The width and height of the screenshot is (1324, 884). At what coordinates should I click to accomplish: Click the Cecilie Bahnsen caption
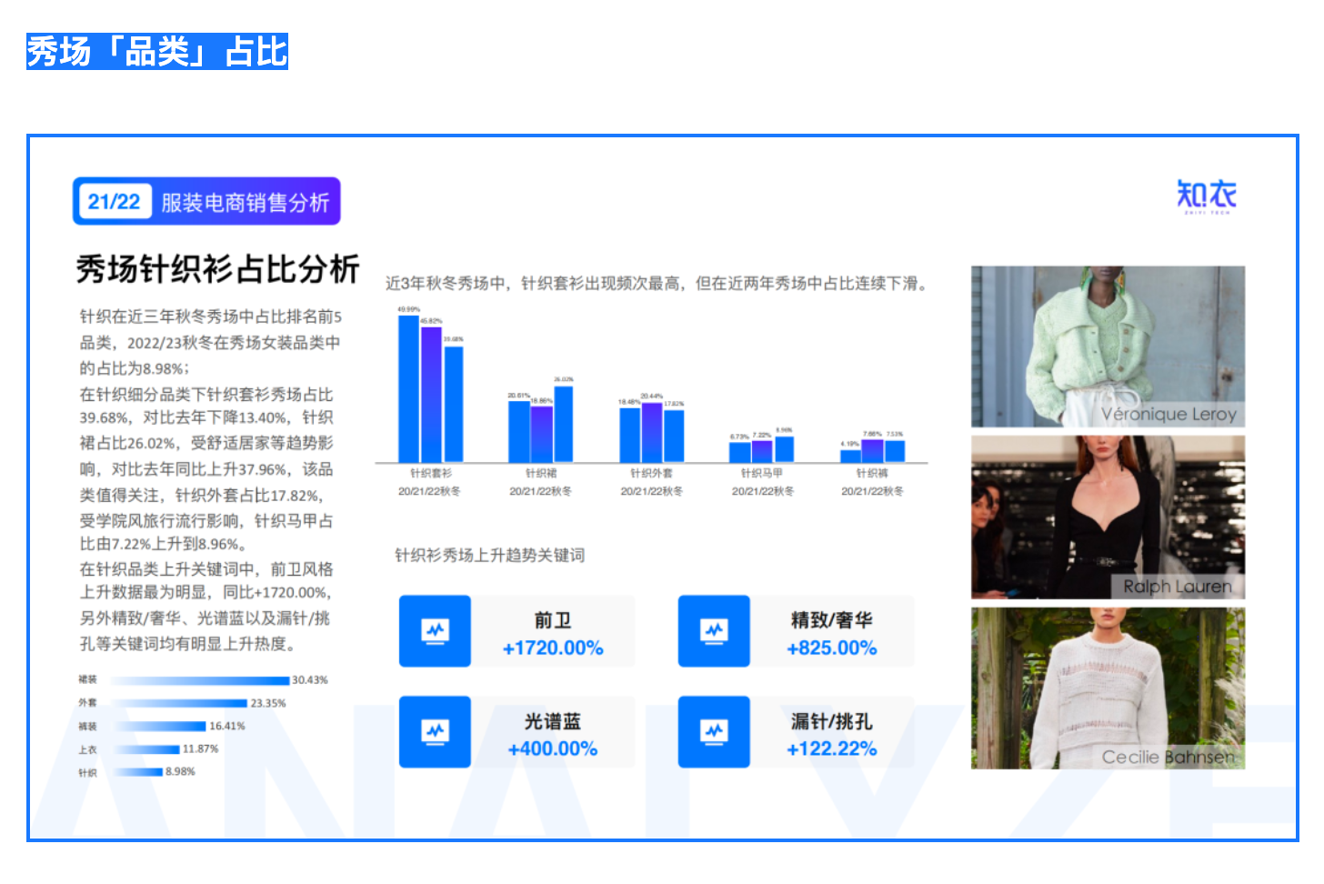pos(1169,757)
